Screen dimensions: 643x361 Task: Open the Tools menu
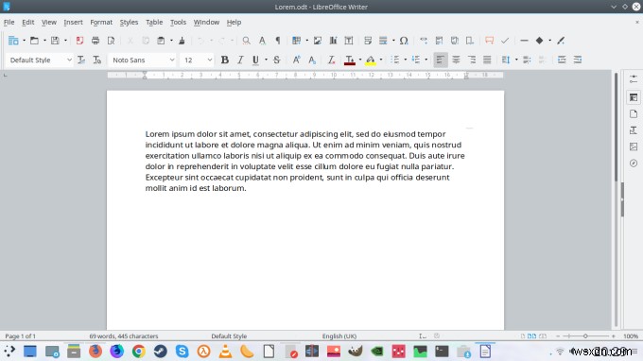tap(178, 22)
